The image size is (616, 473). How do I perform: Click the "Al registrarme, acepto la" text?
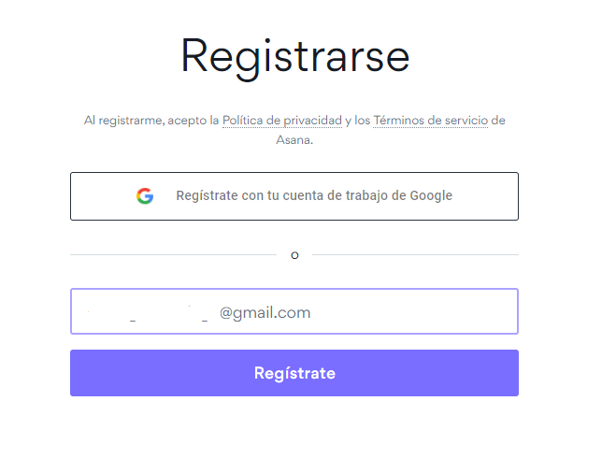click(x=151, y=121)
